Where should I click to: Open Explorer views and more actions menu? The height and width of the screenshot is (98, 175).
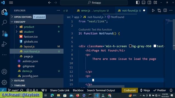(x=58, y=10)
